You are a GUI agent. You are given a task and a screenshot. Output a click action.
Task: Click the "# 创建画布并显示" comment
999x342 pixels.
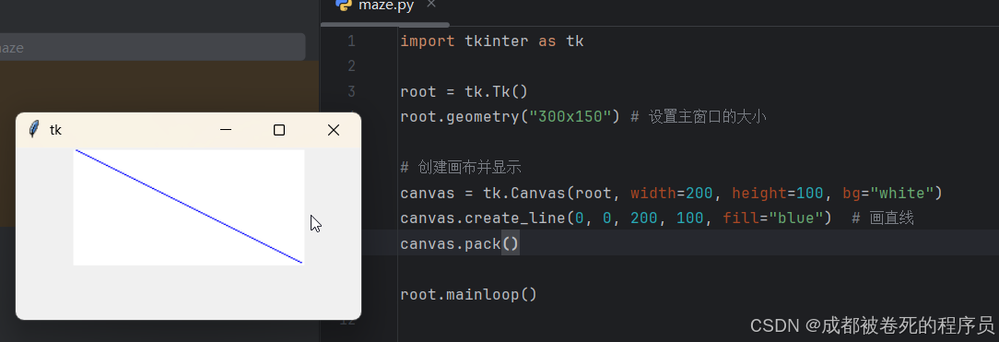point(462,168)
